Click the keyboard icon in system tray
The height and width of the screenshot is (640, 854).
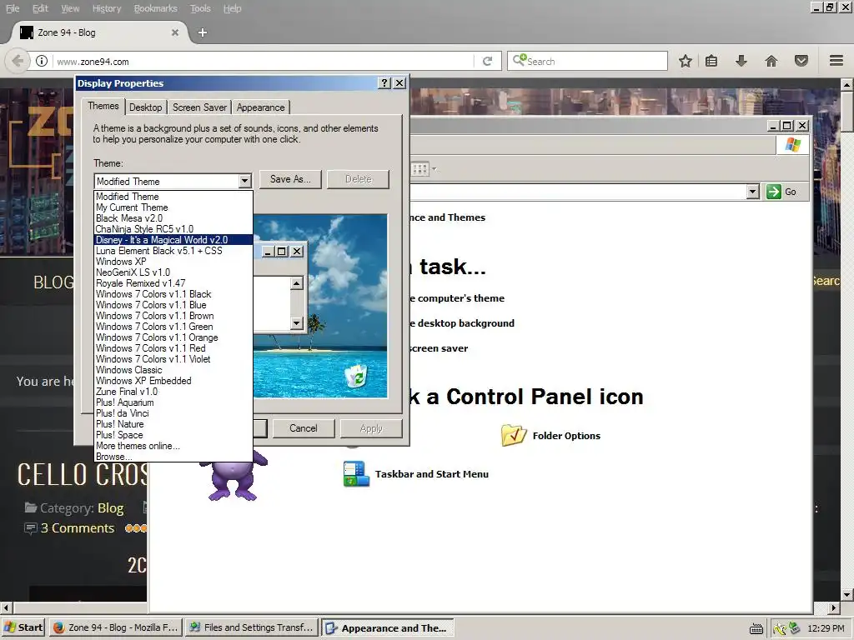point(756,629)
